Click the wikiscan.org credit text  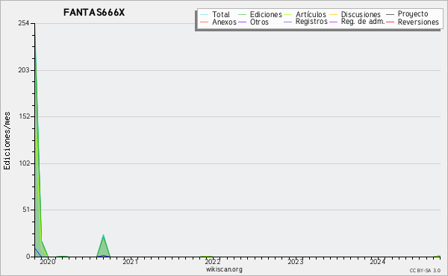[x=224, y=269]
